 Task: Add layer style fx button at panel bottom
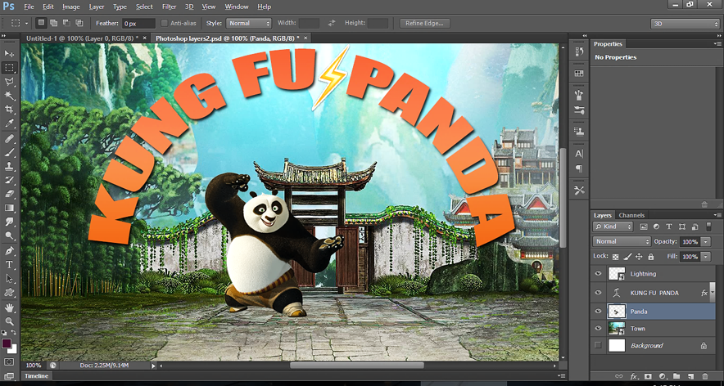point(634,376)
